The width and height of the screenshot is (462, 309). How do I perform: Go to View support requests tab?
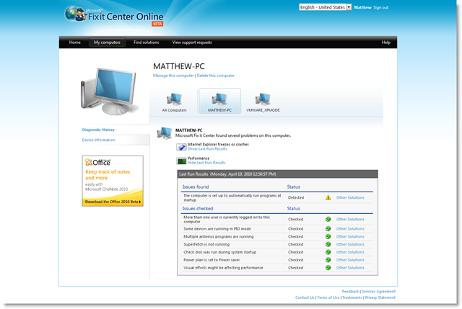click(x=191, y=42)
